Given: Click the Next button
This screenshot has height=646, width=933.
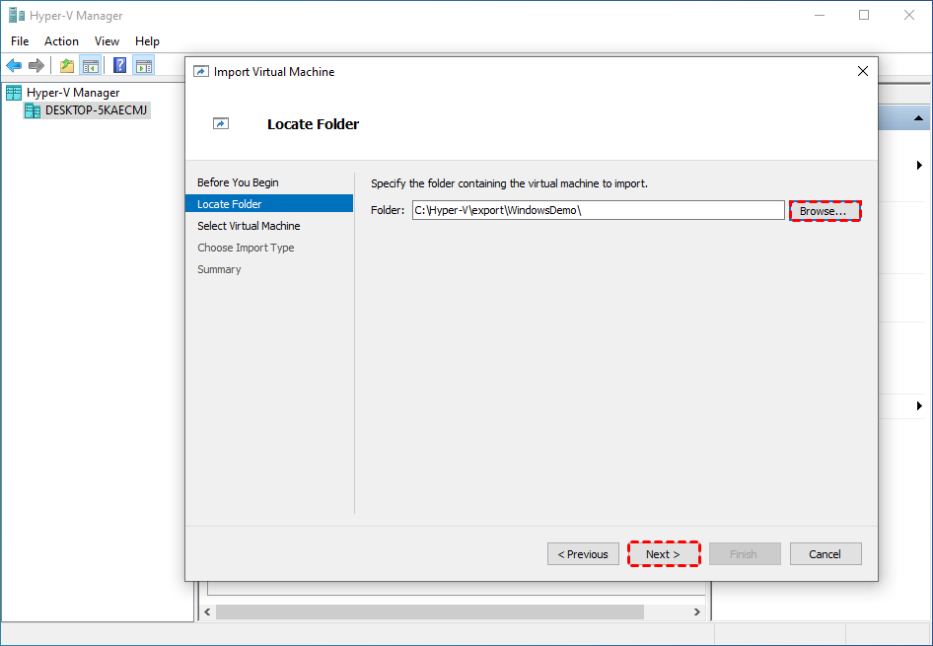Looking at the screenshot, I should 664,554.
